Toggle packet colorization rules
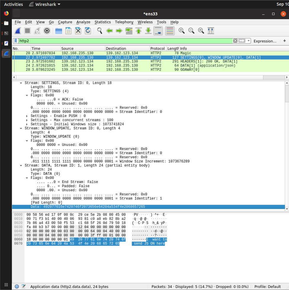The height and width of the screenshot is (290, 289). 170,31
